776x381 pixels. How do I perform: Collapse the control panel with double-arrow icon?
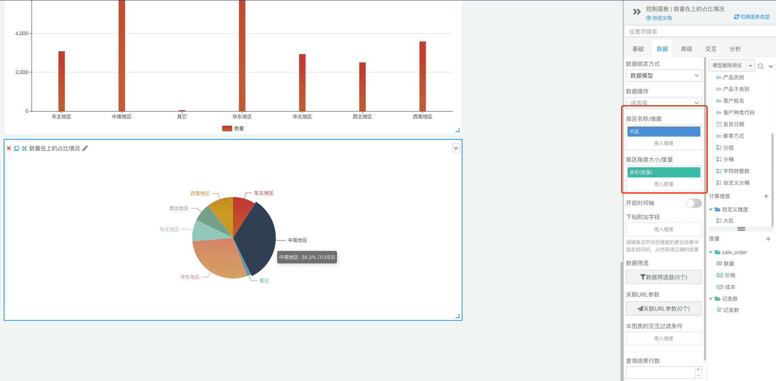pyautogui.click(x=637, y=12)
